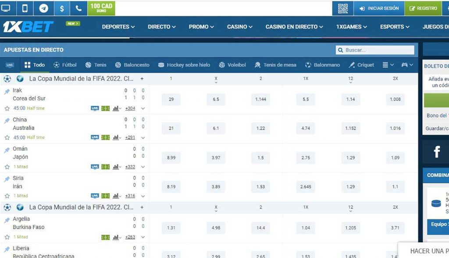Open the mobile app icon in top bar
449x258 pixels.
[x=25, y=8]
